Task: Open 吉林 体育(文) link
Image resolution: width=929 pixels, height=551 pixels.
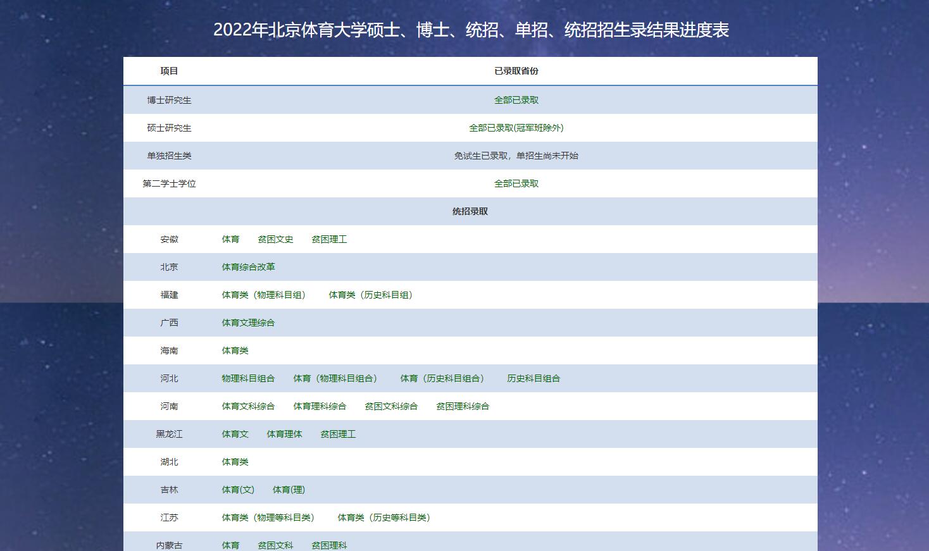Action: click(238, 490)
